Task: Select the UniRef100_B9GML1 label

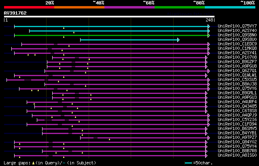Action: tap(237, 93)
